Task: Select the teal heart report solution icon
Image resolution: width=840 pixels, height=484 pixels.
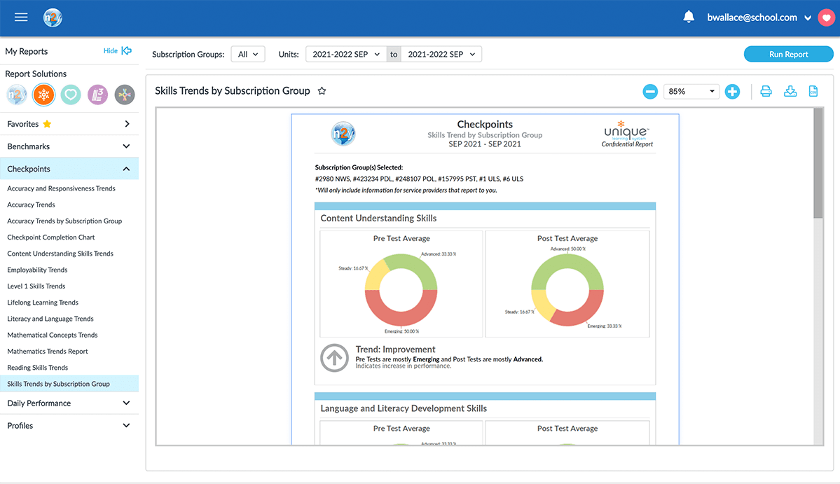Action: [x=71, y=95]
